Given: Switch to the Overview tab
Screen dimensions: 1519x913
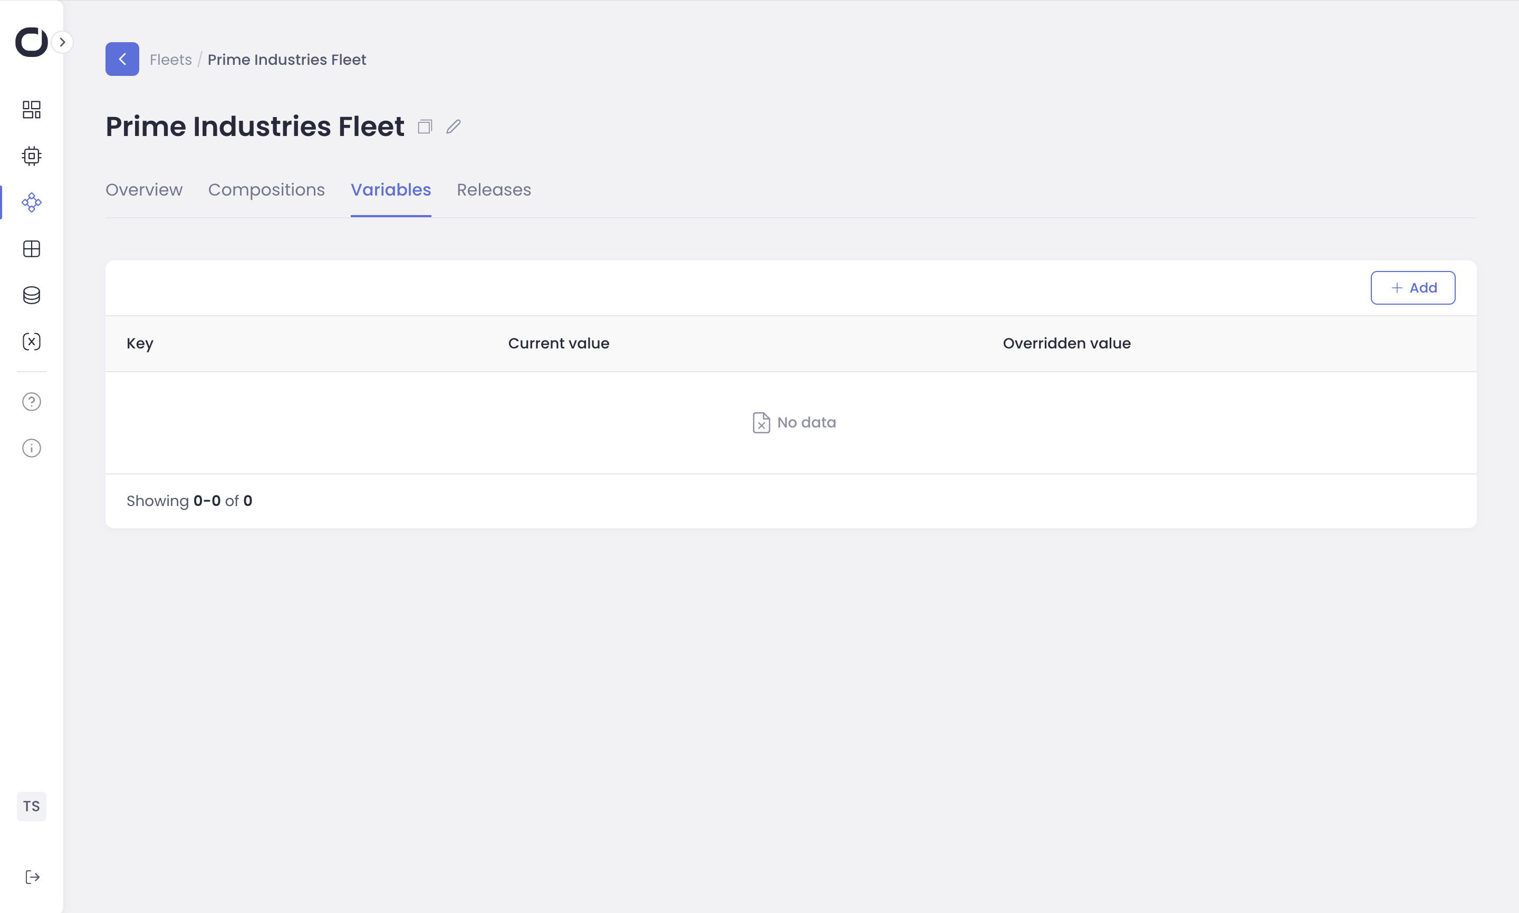Looking at the screenshot, I should click(143, 189).
